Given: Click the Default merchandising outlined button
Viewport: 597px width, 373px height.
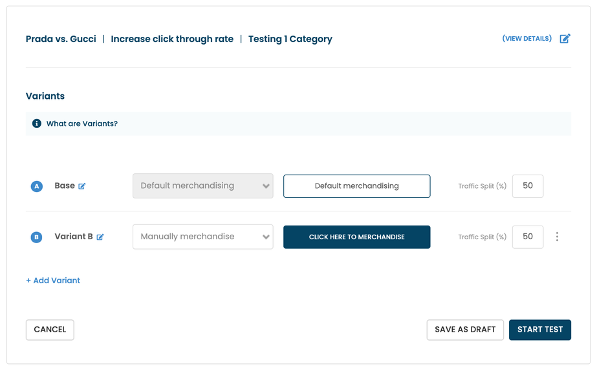Looking at the screenshot, I should 357,186.
